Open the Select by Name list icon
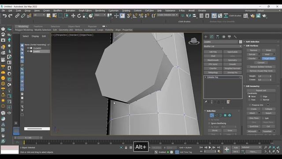This screenshot has width=282, height=159. (55, 16)
